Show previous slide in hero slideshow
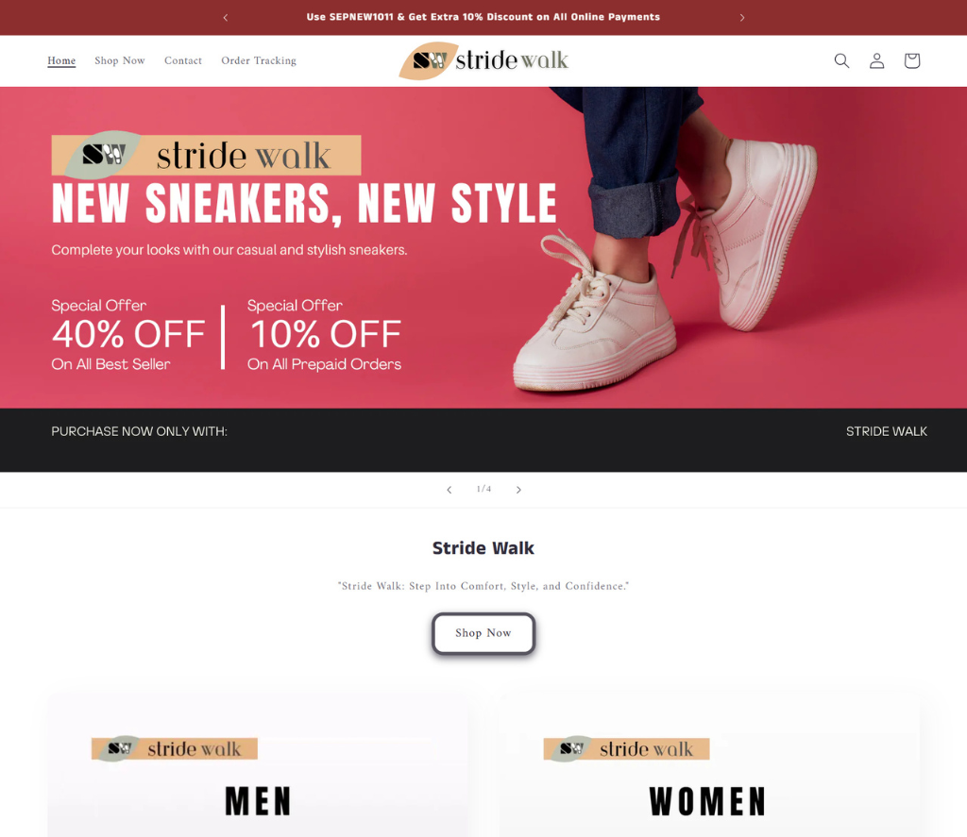 pos(449,490)
